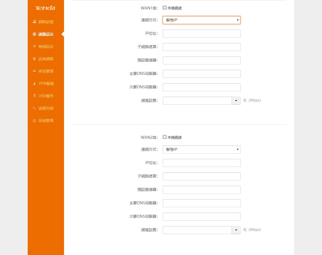
Task: Open WAN1 連網方式 dropdown
Action: (x=201, y=20)
